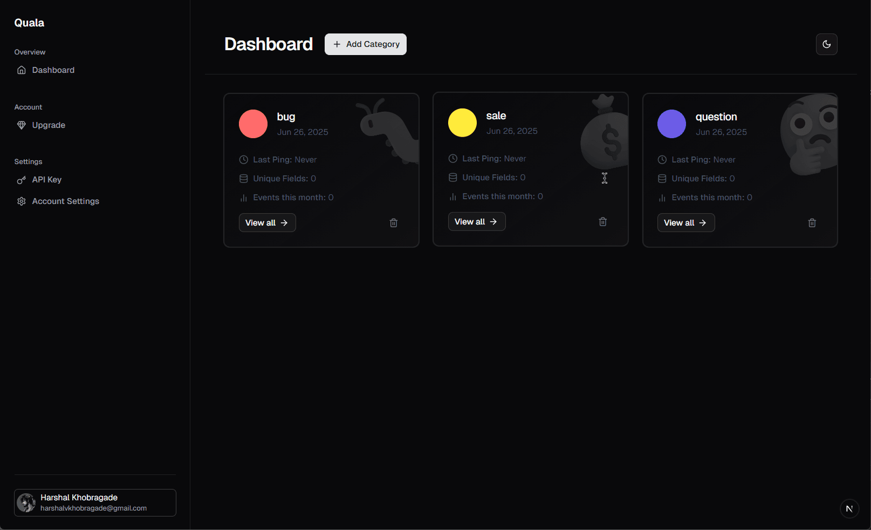Click 'Last Ping: Never' on sale card
This screenshot has height=530, width=871.
pyautogui.click(x=494, y=159)
